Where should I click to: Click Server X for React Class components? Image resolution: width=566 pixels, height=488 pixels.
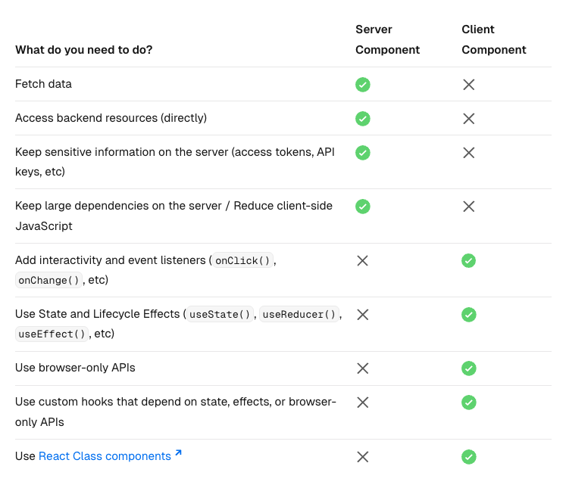362,457
